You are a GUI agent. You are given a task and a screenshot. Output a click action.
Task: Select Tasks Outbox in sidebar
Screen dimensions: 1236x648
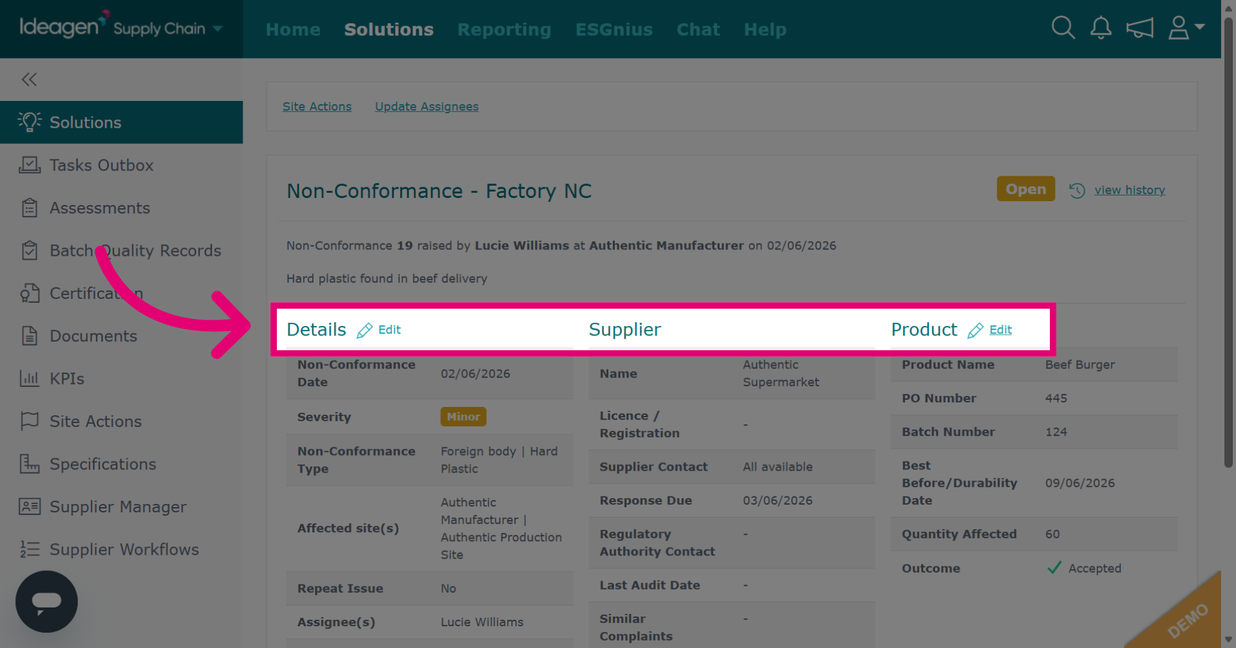pyautogui.click(x=102, y=165)
